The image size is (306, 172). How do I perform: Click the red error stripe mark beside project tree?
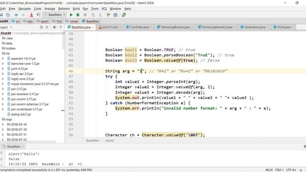[x=63, y=110]
